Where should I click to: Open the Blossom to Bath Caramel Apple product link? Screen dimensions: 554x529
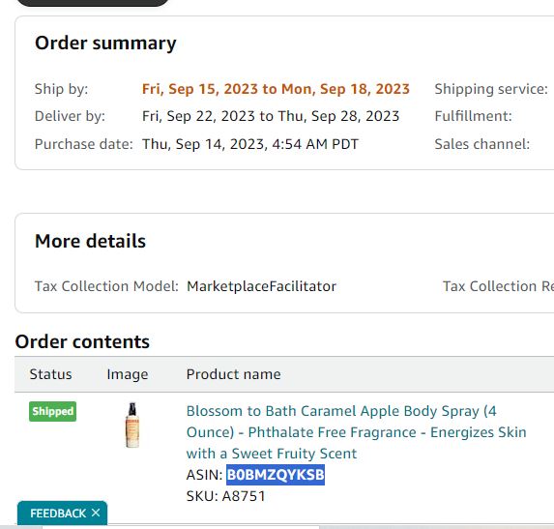[356, 432]
